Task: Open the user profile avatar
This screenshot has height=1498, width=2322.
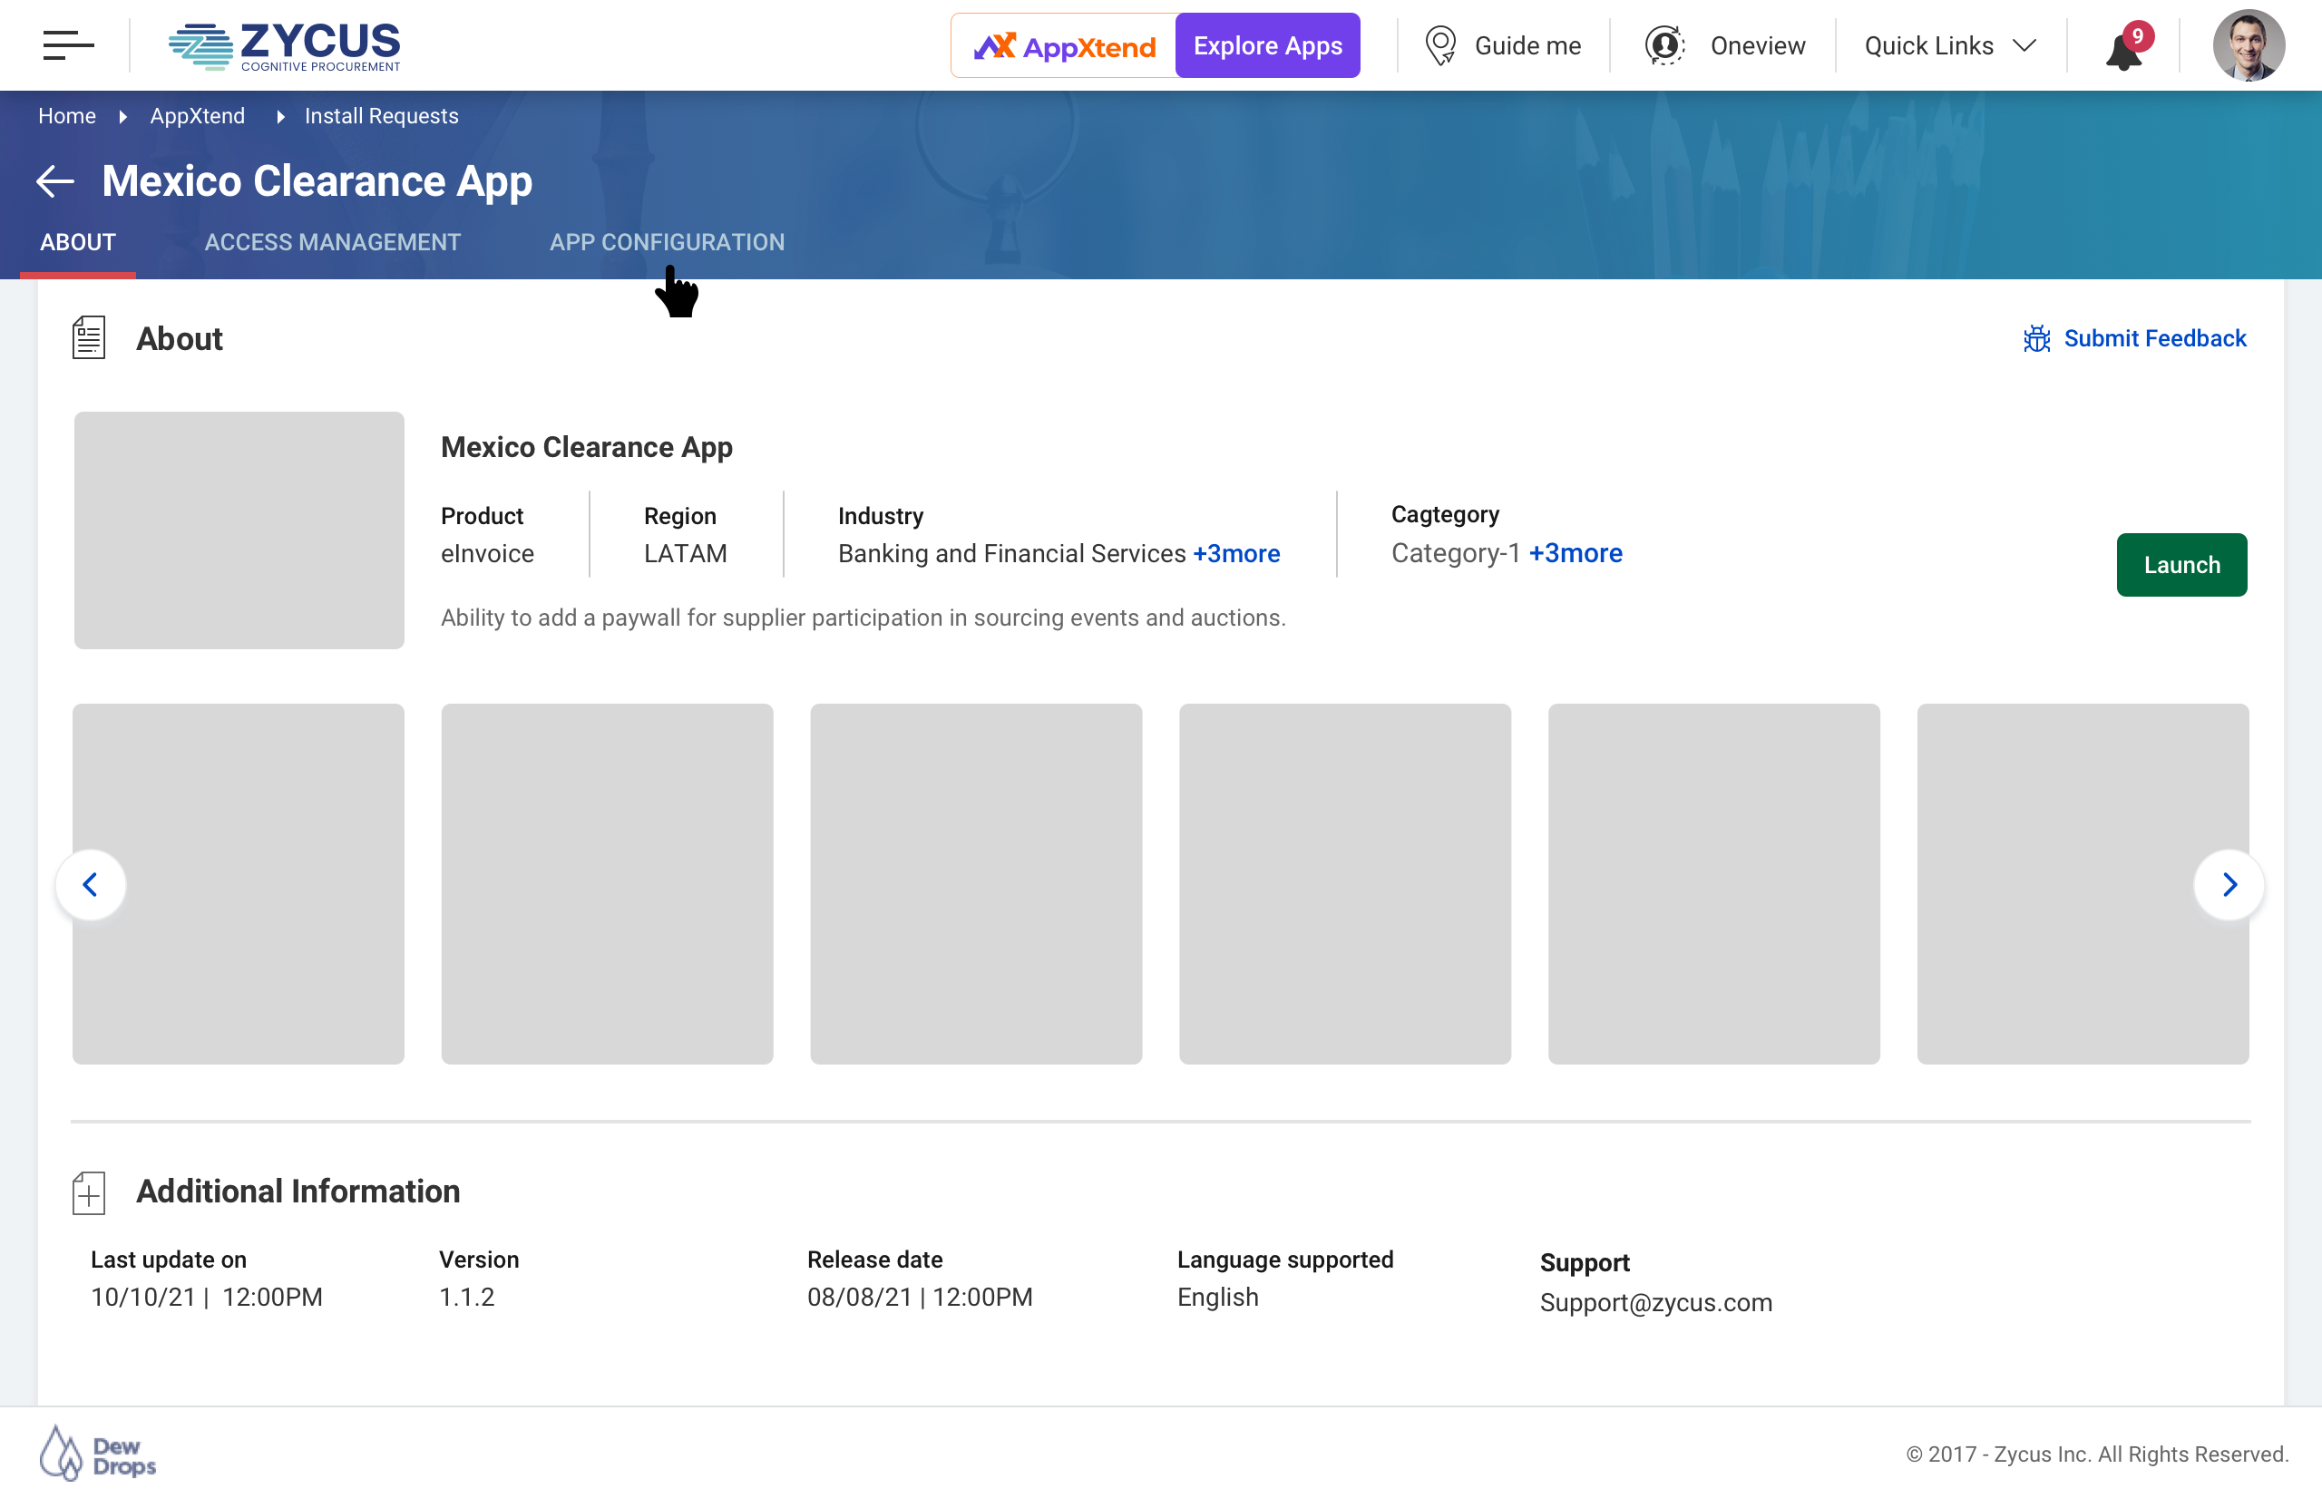Action: tap(2248, 45)
